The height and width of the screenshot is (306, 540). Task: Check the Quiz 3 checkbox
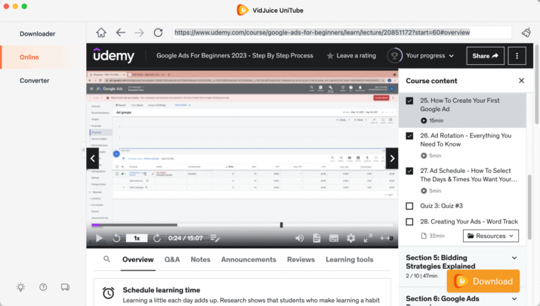click(x=409, y=206)
